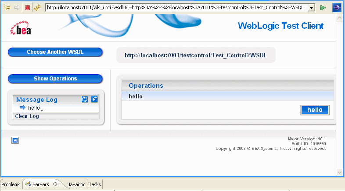Switch to the Problems tab
This screenshot has height=191, width=345.
click(11, 184)
